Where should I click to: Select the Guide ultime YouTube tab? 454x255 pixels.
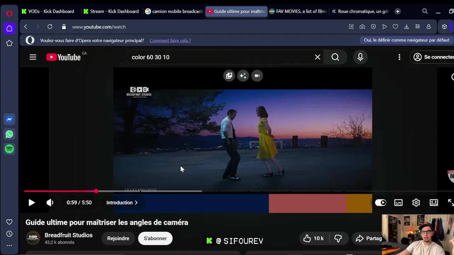tap(236, 11)
